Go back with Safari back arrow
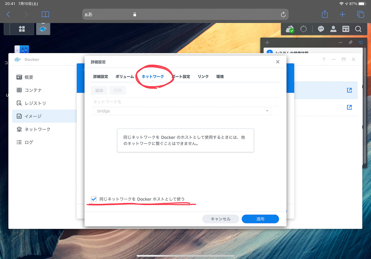 (x=8, y=14)
